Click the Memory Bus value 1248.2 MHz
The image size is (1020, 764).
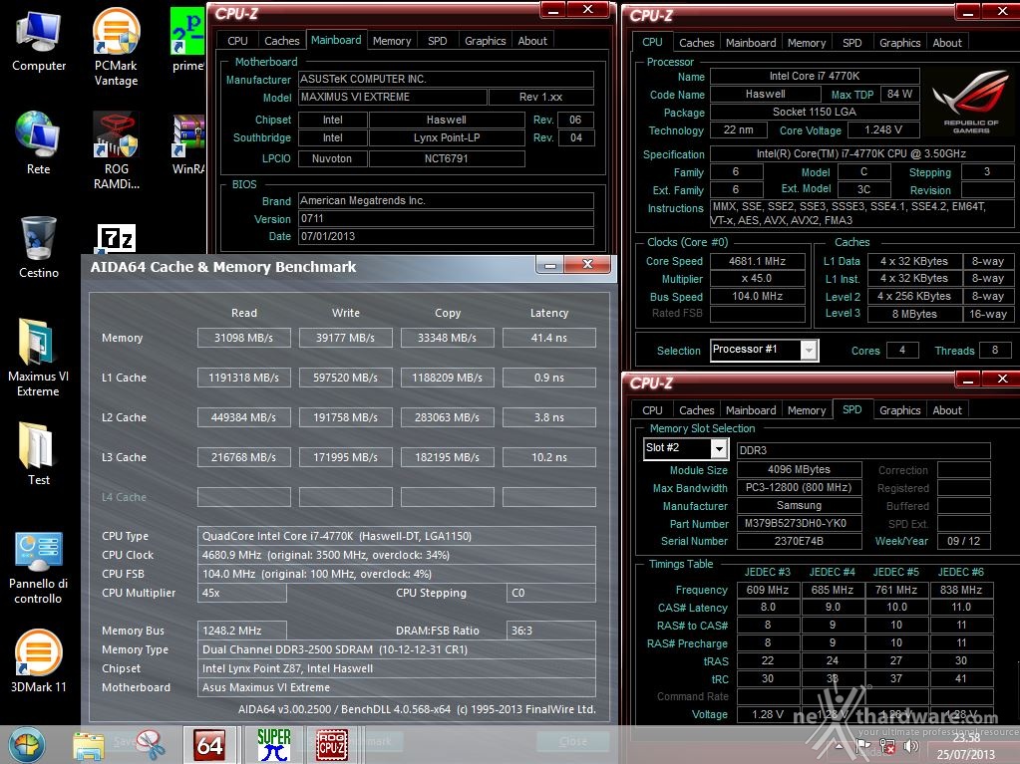pos(241,631)
